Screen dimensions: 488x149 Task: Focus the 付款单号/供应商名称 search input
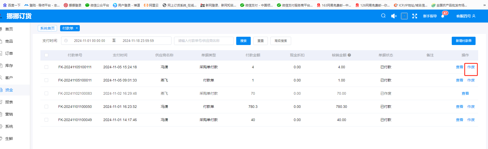click(x=204, y=41)
